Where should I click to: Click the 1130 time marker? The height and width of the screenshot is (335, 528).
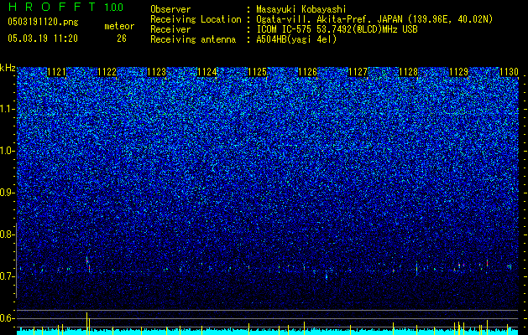click(x=509, y=72)
